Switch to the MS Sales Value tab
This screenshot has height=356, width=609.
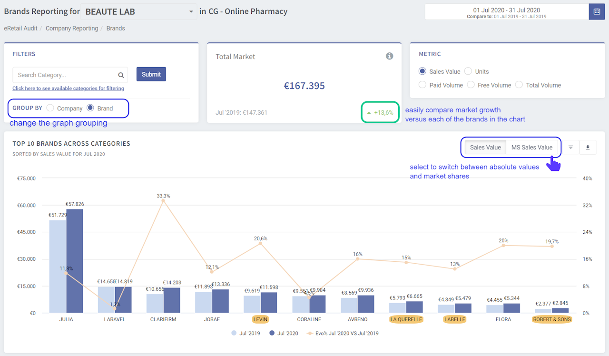pos(531,148)
